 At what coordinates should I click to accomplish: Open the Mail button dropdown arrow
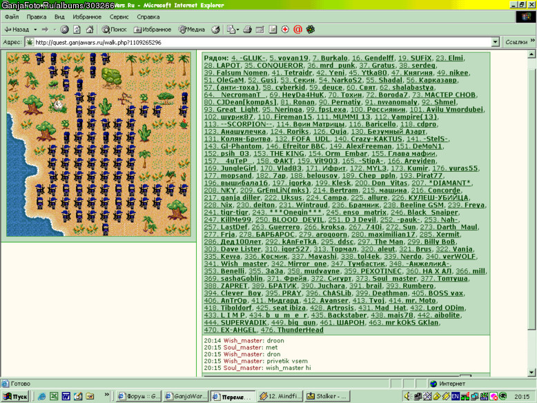click(237, 30)
